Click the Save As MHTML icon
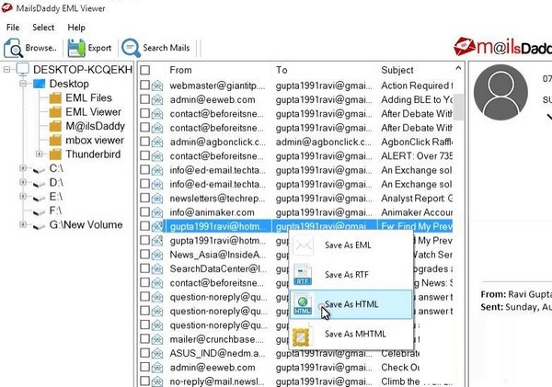 [x=302, y=336]
